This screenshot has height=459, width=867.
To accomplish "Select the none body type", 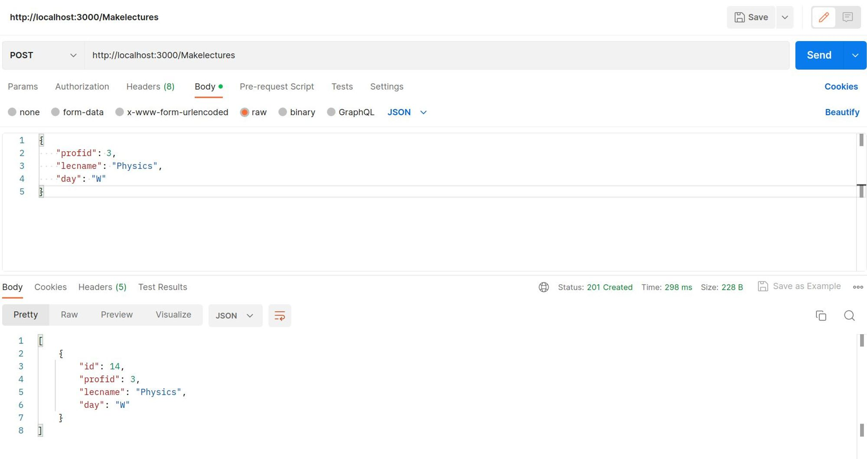I will point(24,112).
